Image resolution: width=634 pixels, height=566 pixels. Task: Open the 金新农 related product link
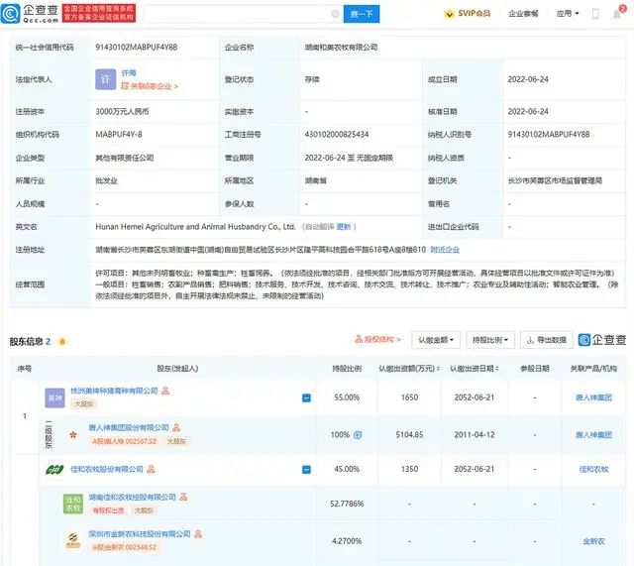[593, 541]
